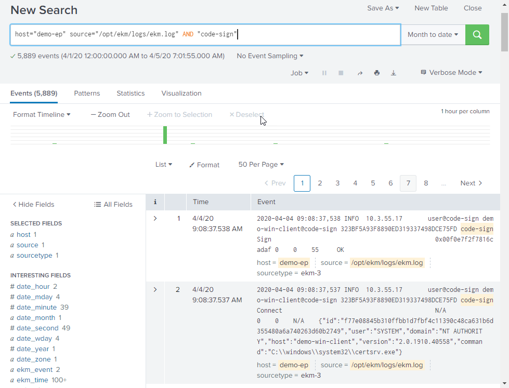Open the Job menu
The image size is (509, 388).
pyautogui.click(x=299, y=73)
